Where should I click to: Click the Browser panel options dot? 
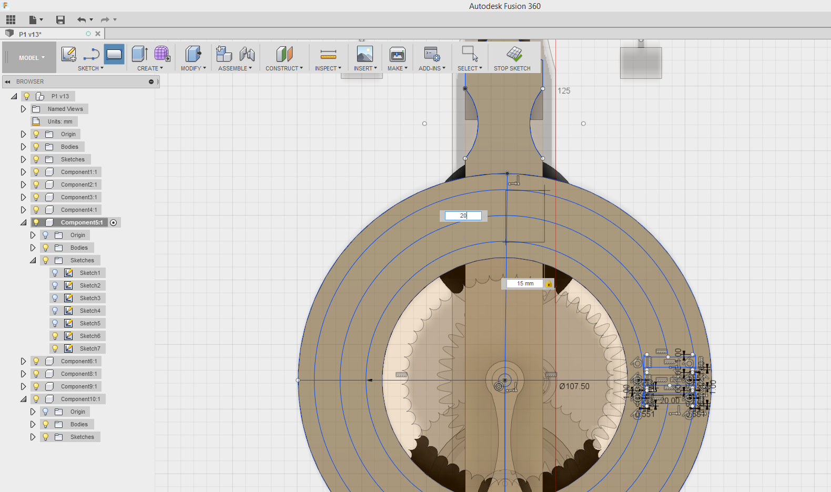[151, 81]
